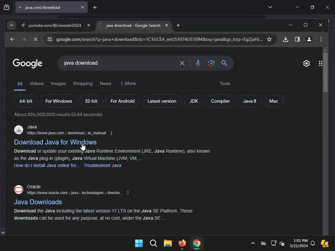Open the Chrome profile icon
The image size is (335, 251).
[x=309, y=39]
